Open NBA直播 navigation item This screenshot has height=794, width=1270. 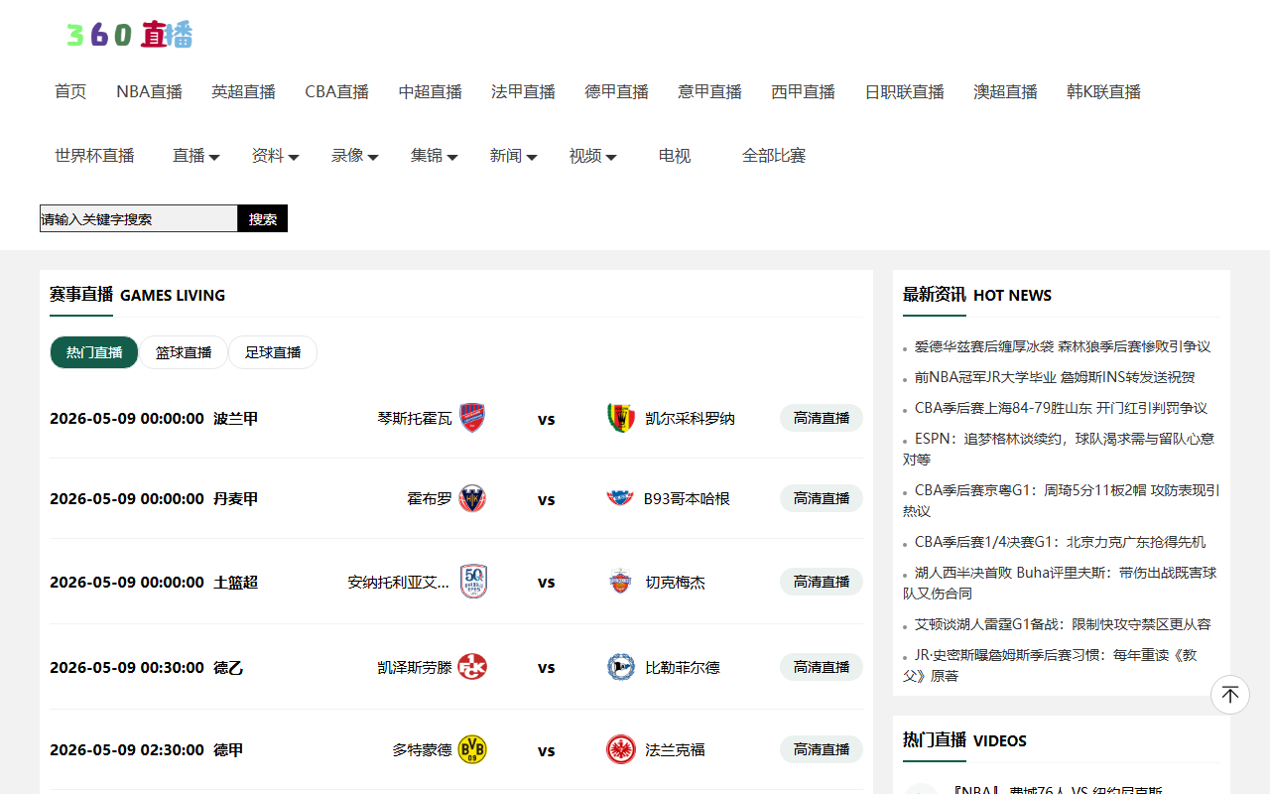[x=149, y=91]
